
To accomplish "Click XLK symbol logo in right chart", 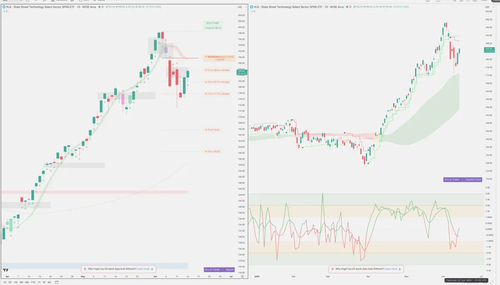I will (251, 7).
